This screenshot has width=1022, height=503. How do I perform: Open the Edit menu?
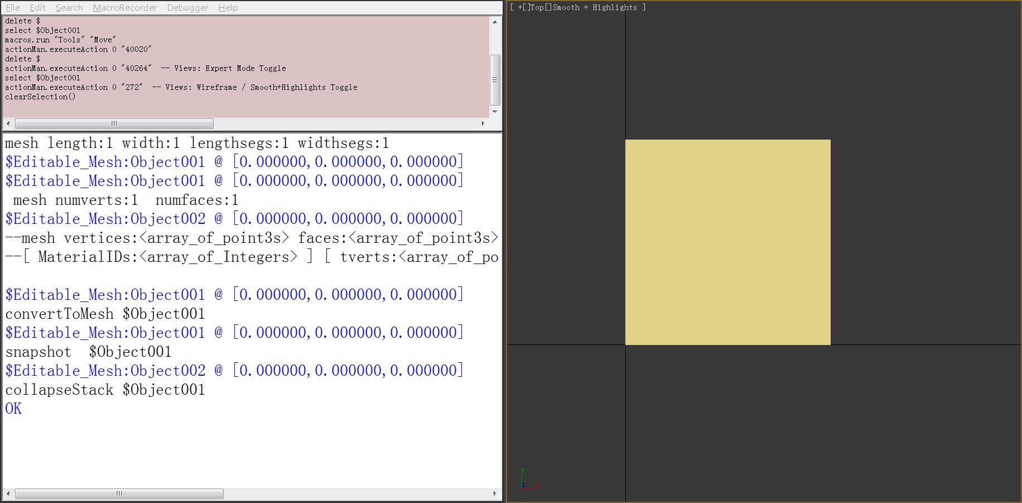[x=37, y=7]
